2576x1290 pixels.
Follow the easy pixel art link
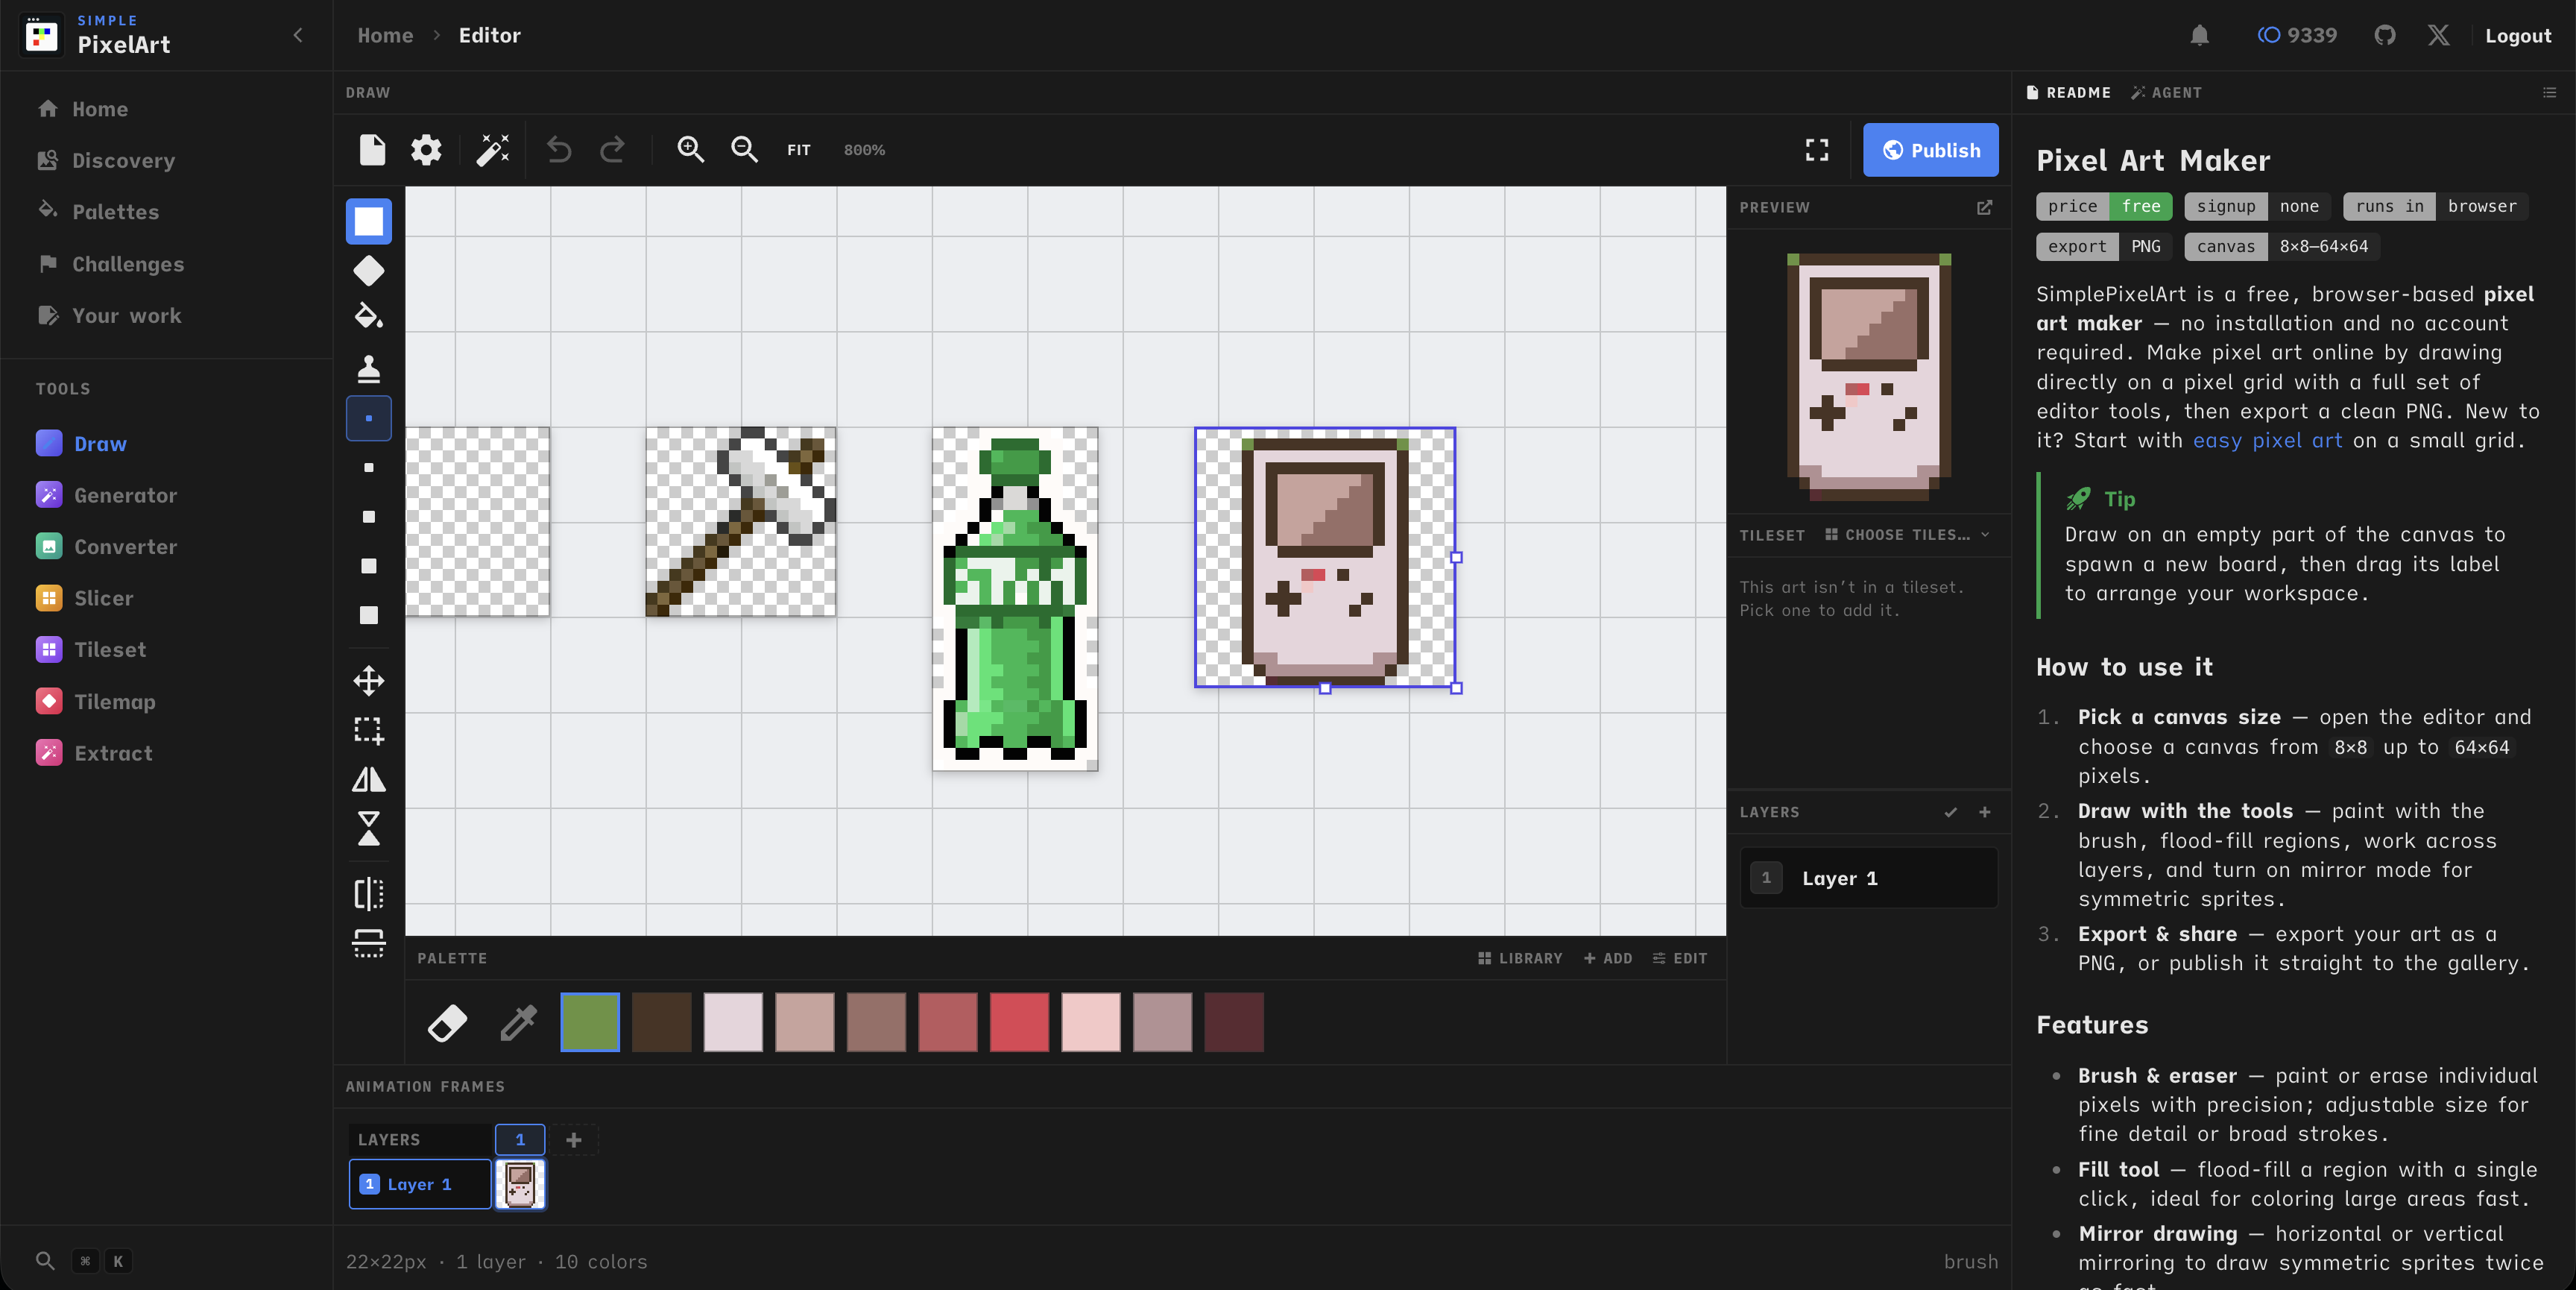tap(2267, 441)
